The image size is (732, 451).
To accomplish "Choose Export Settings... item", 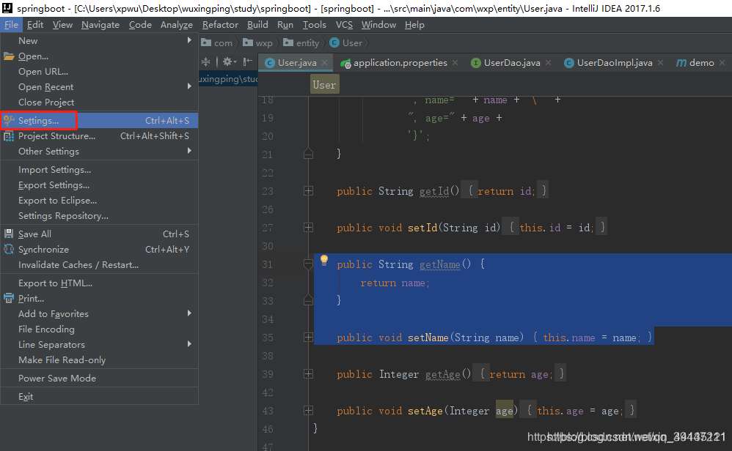I will [100, 185].
